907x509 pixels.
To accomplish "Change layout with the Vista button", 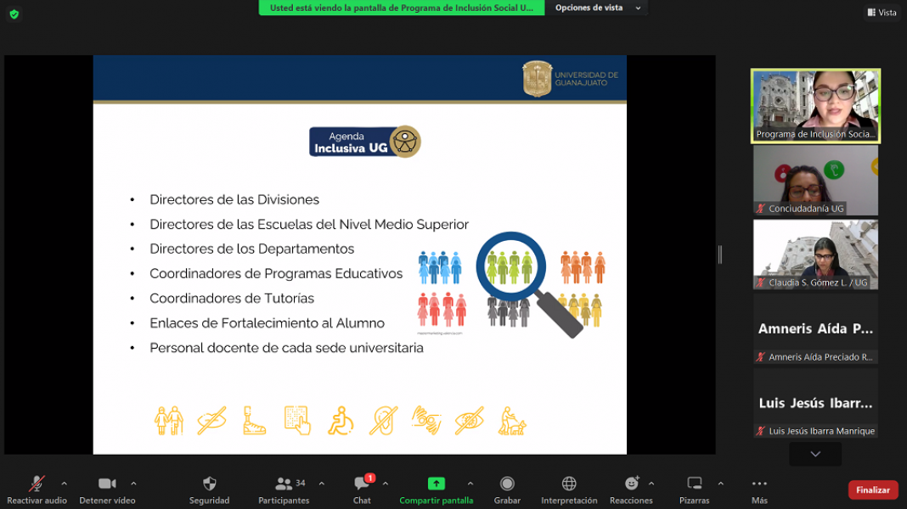I will click(882, 12).
